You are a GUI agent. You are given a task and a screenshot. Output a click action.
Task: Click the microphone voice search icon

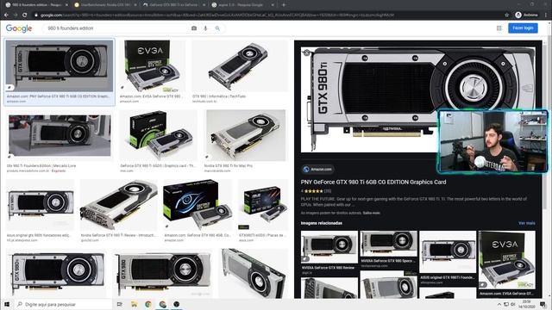click(x=205, y=28)
